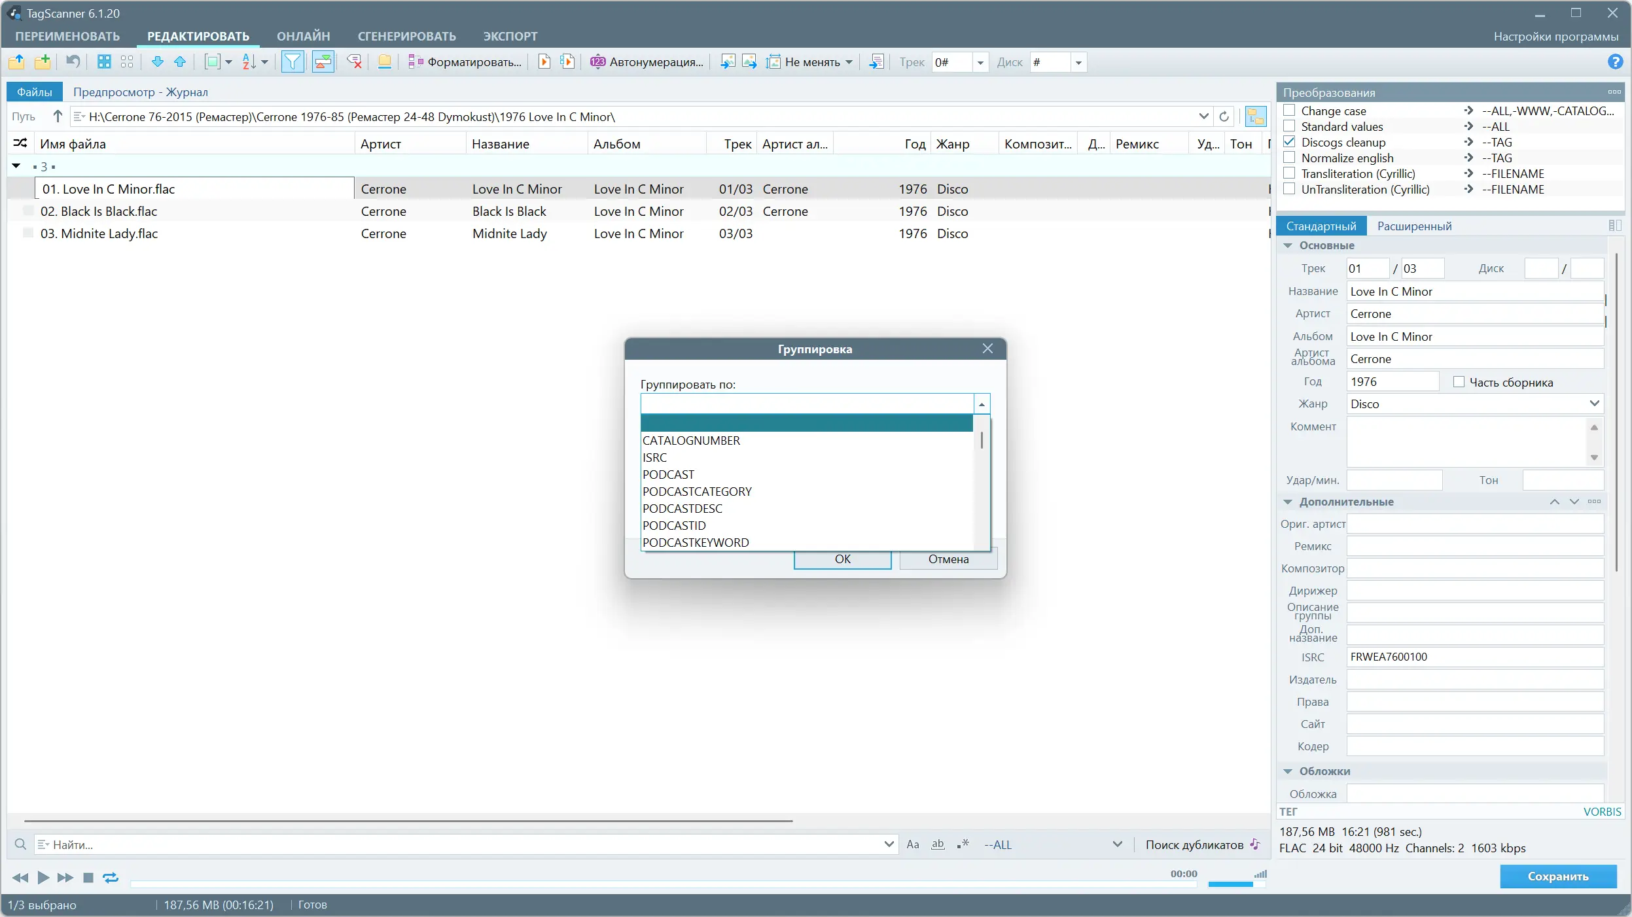
Task: Click the filter funnel icon in toolbar
Action: 293,62
